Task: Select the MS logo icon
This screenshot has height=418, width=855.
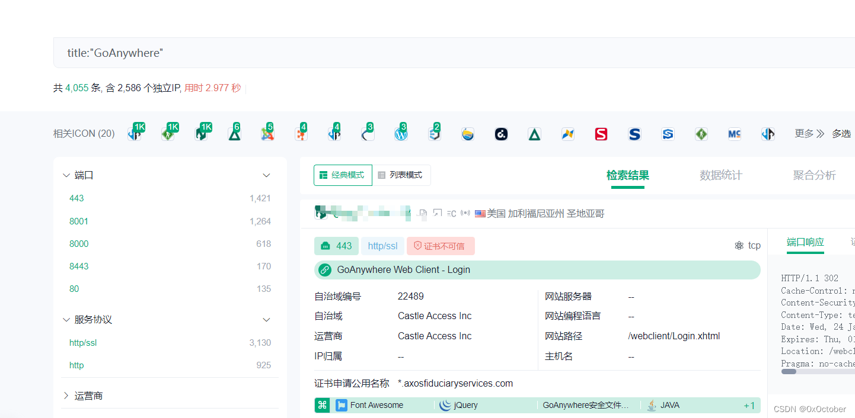Action: [x=735, y=134]
